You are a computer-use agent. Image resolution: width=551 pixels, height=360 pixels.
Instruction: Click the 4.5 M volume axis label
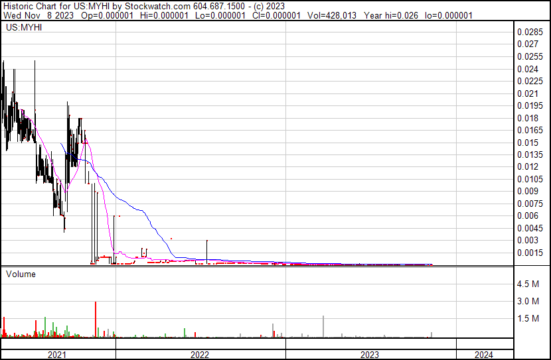[x=528, y=284]
